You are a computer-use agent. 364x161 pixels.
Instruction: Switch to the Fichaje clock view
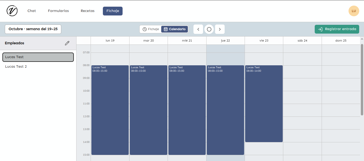[x=151, y=29]
